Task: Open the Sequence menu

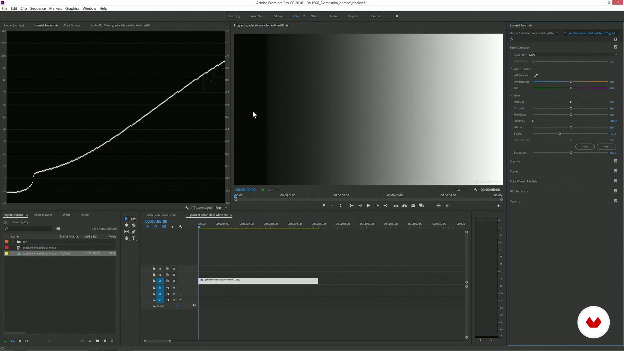Action: click(38, 8)
